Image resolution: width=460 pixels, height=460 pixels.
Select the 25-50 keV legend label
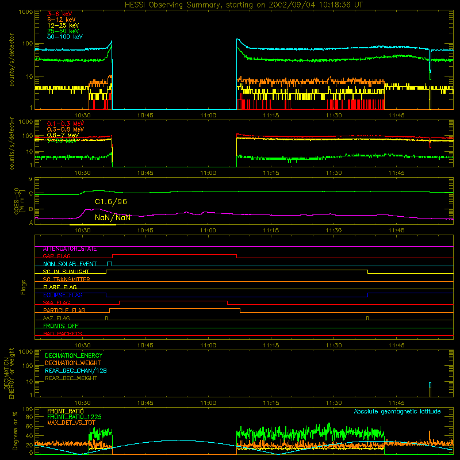[x=63, y=31]
